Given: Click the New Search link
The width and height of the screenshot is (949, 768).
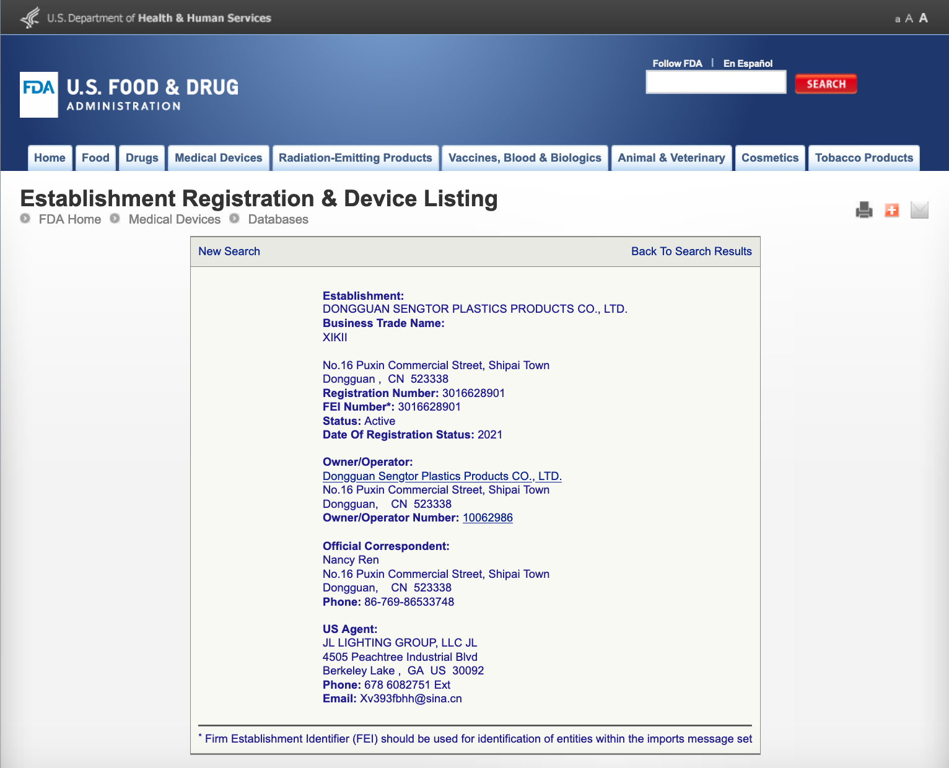Looking at the screenshot, I should tap(229, 251).
